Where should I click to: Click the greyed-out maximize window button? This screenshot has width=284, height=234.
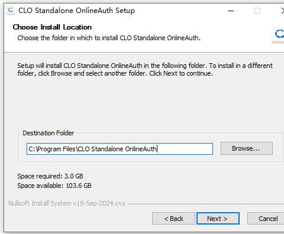tap(257, 11)
